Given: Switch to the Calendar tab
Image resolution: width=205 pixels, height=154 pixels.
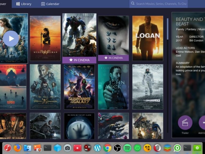Looking at the screenshot, I should coord(50,4).
